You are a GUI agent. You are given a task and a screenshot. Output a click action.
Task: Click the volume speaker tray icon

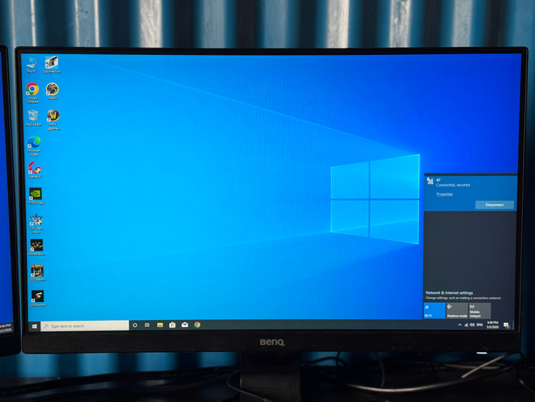472,325
